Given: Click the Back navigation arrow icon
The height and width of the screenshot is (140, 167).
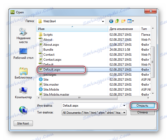Looking at the screenshot, I should pos(111,21).
